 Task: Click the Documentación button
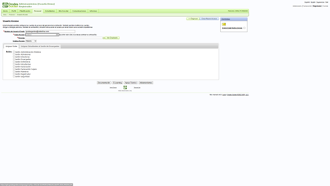coord(104,83)
